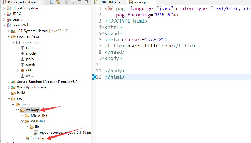Collapse the lib folder

pos(27,127)
